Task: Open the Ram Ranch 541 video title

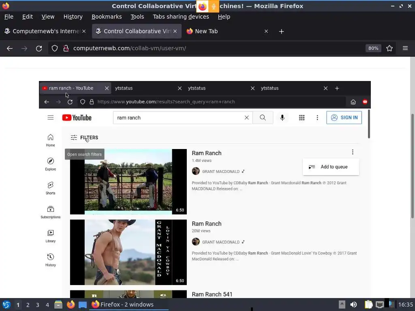Action: coord(212,294)
